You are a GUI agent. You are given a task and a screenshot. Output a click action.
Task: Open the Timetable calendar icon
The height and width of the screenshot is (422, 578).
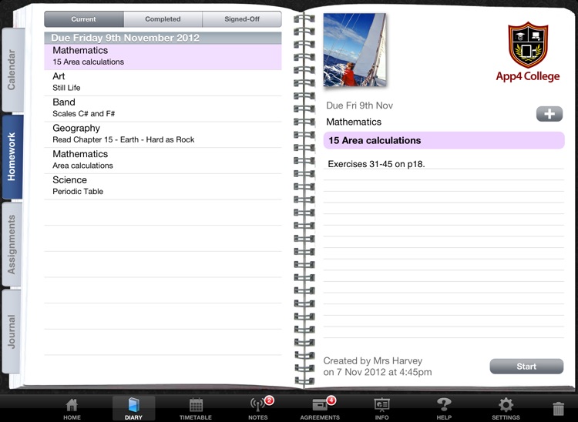196,407
